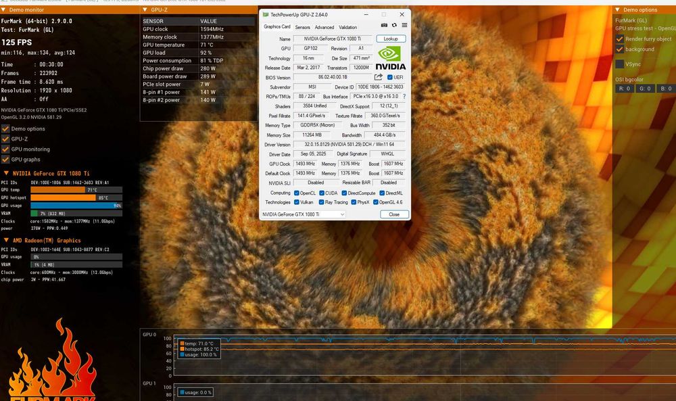Click the Memory Type GDDR5X (Micron) field
676x401 pixels.
(x=317, y=125)
